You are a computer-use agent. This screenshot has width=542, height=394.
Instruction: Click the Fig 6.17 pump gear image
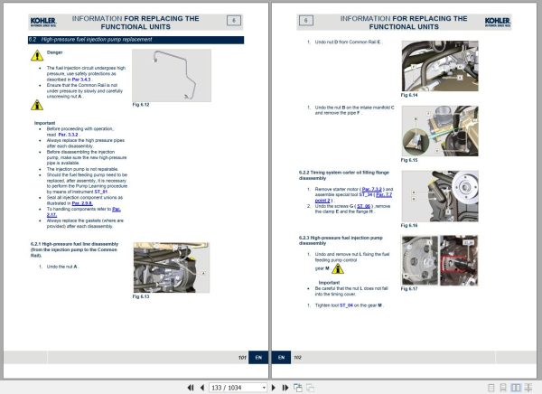[x=440, y=260]
